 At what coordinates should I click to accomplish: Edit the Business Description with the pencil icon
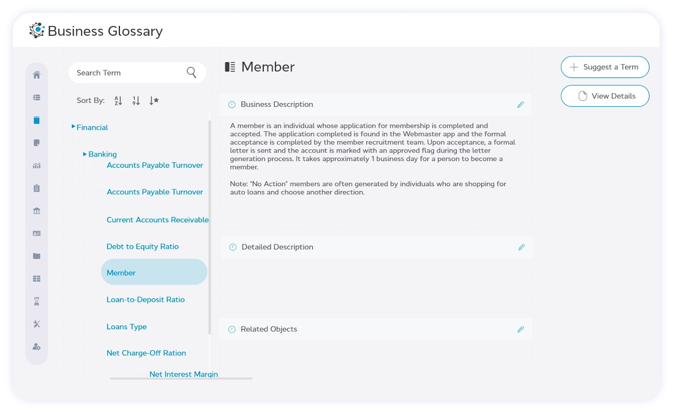(521, 104)
